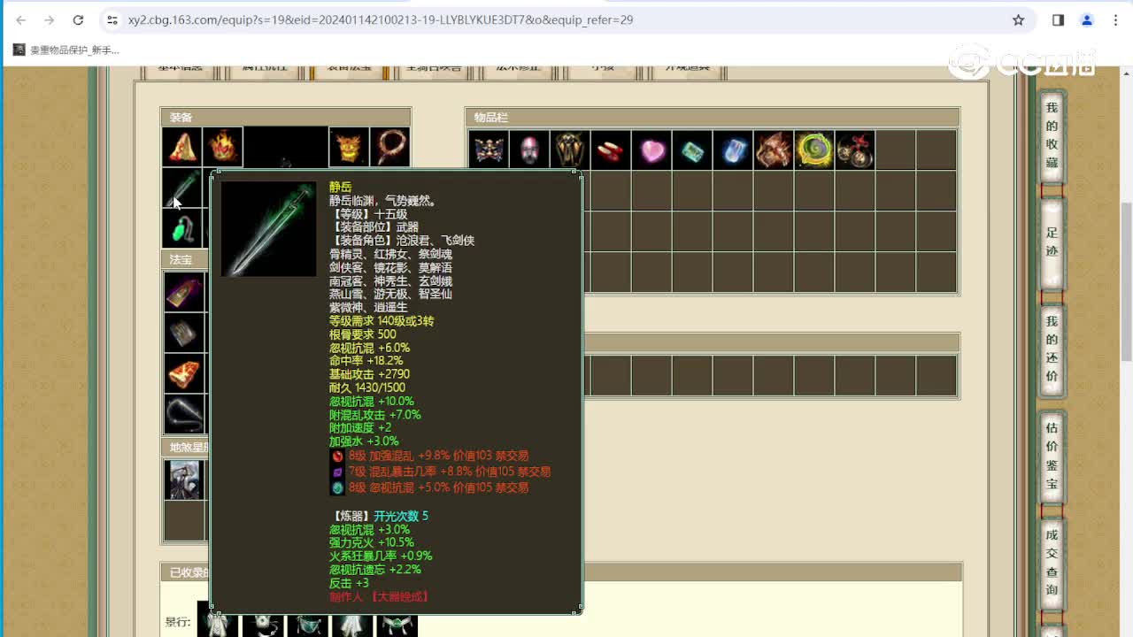1133x637 pixels.
Task: Click the 静岳 item name text
Action: [340, 187]
